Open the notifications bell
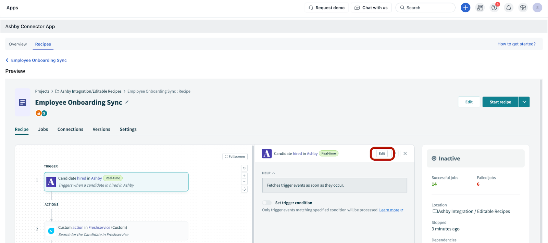 pos(509,8)
